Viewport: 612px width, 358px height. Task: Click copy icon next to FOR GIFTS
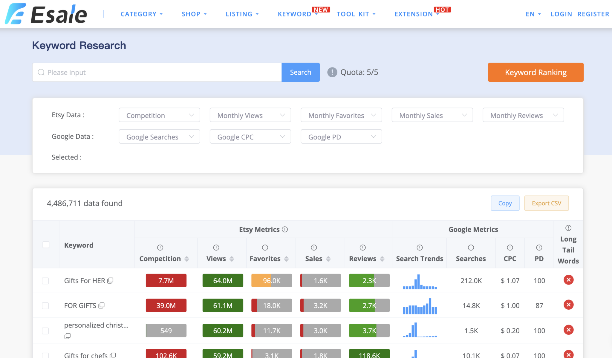tap(102, 305)
